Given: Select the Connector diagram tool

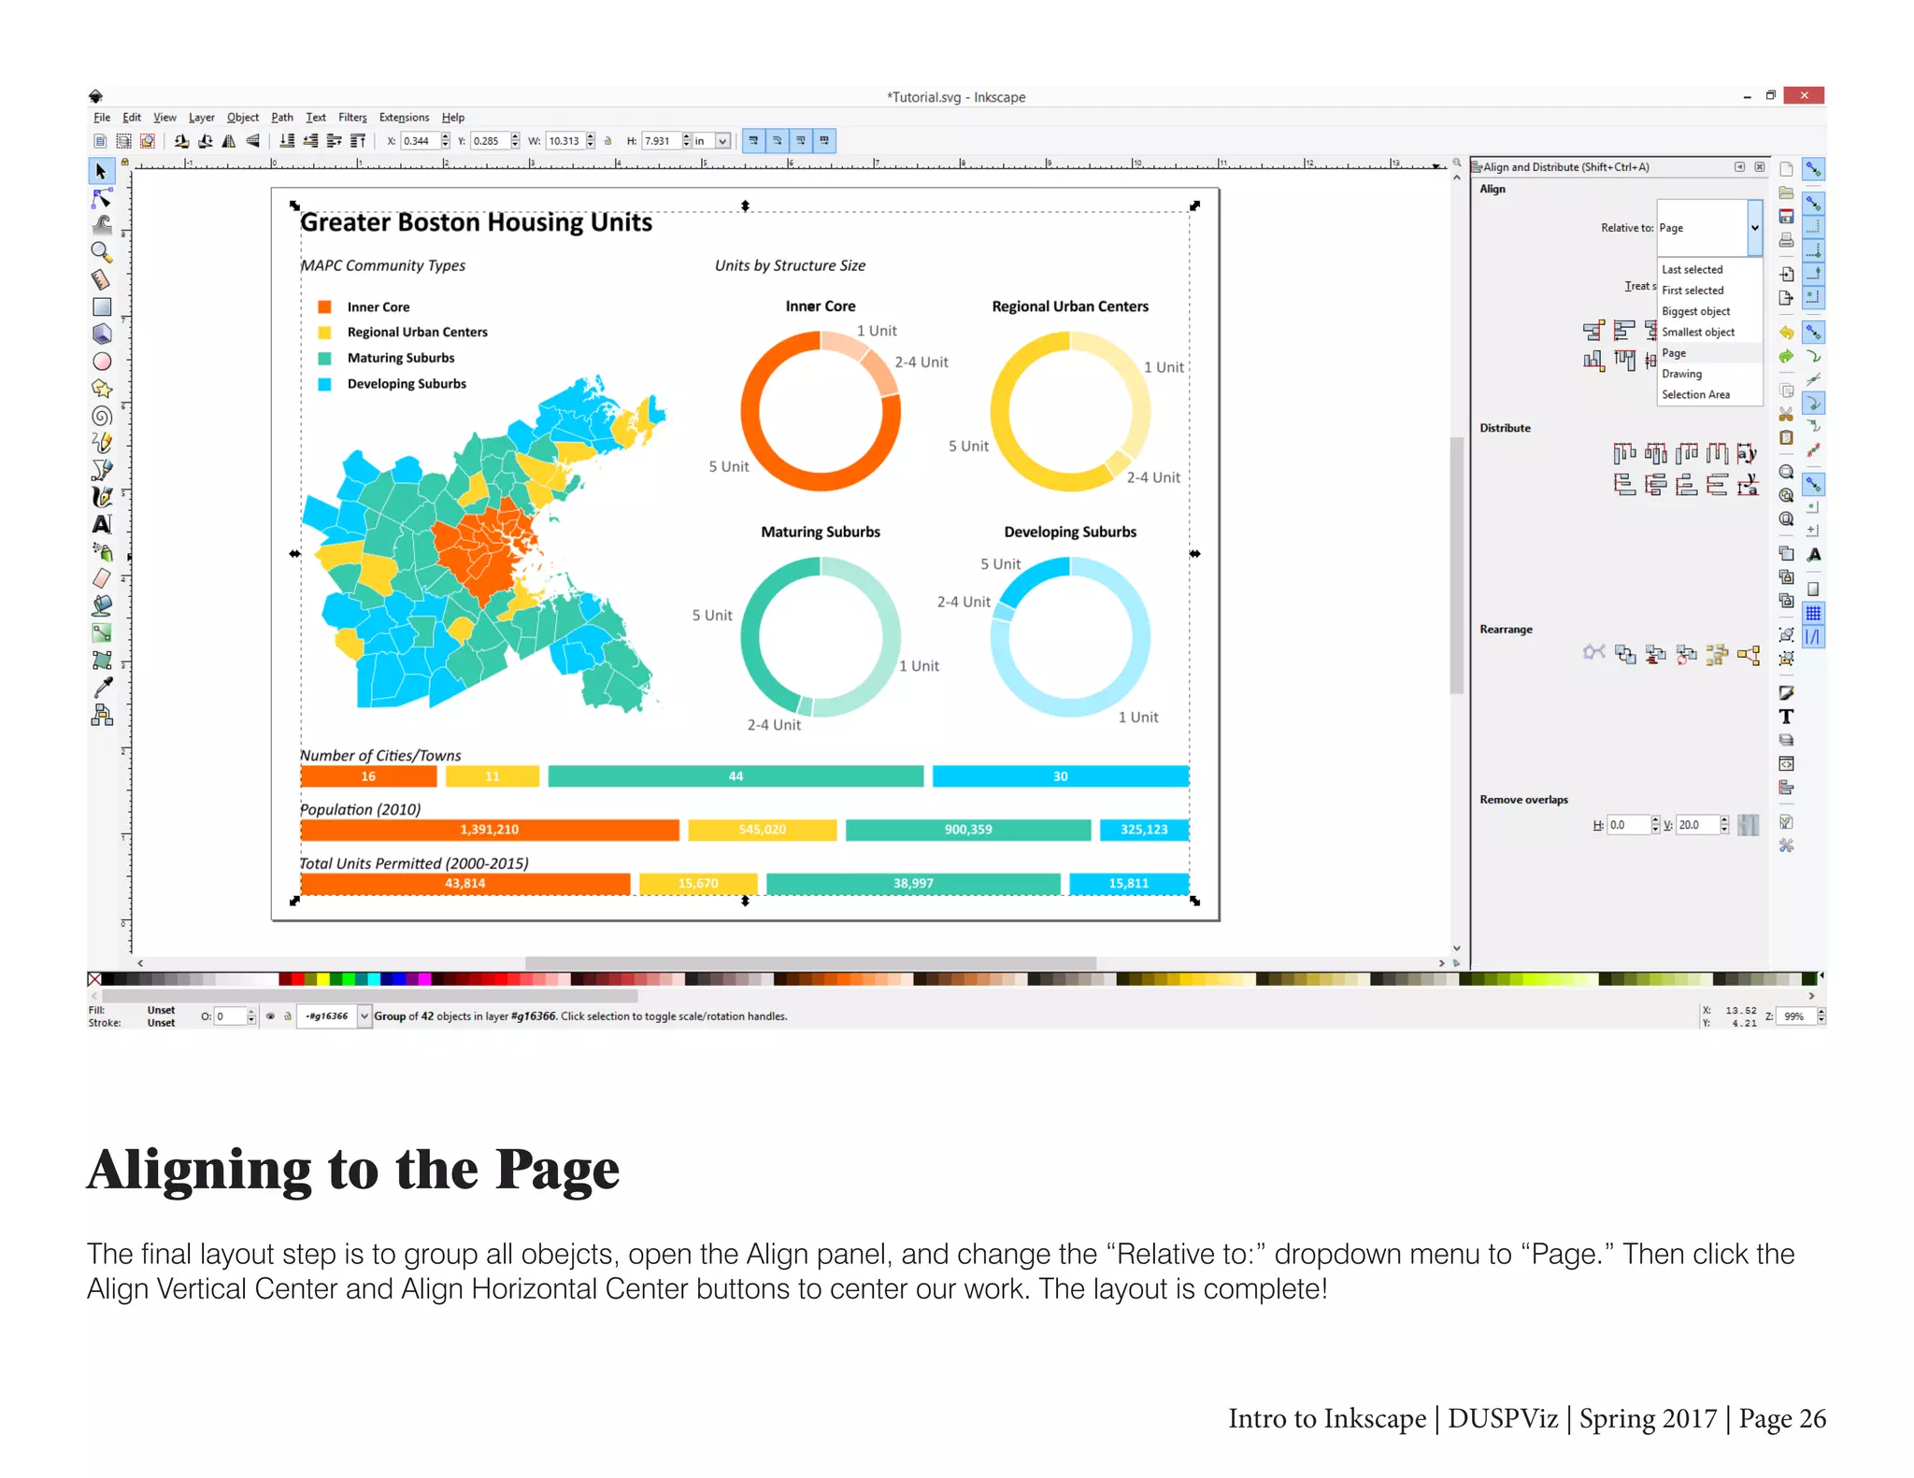Looking at the screenshot, I should pos(101,716).
